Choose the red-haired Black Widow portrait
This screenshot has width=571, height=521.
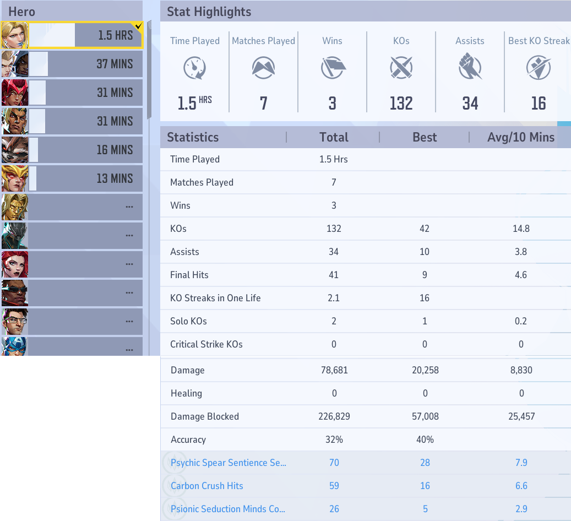(14, 264)
